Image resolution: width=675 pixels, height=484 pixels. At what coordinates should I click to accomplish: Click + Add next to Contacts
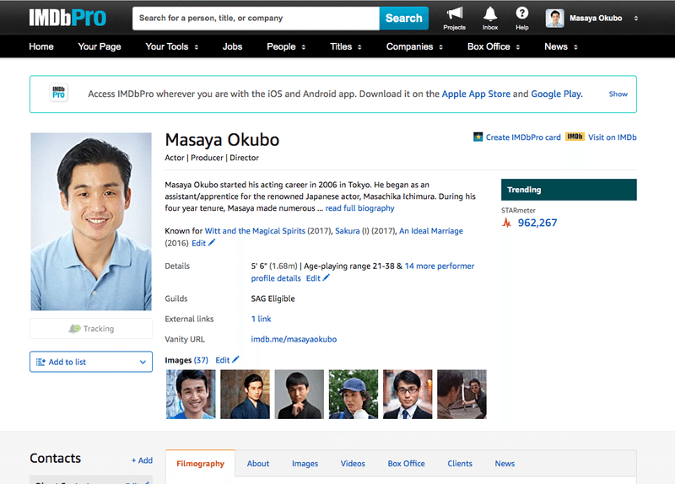click(142, 460)
